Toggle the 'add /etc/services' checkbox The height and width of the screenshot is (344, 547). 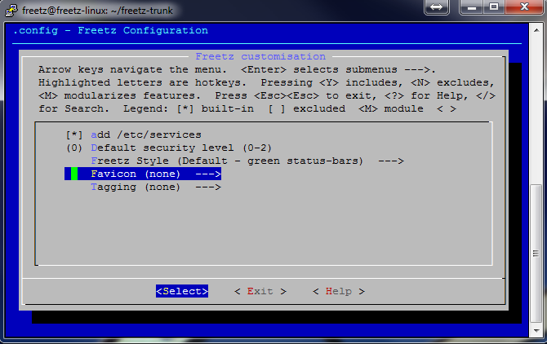[x=74, y=135]
